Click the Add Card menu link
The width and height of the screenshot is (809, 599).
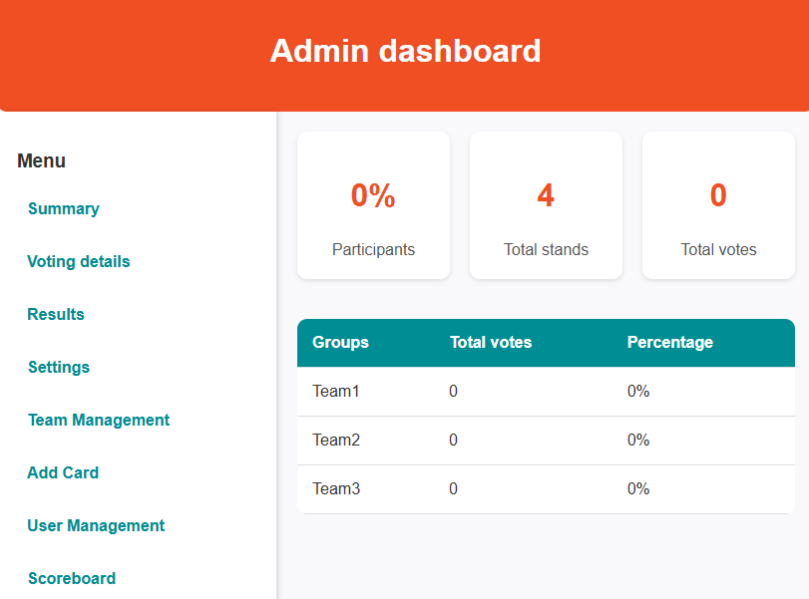(63, 473)
